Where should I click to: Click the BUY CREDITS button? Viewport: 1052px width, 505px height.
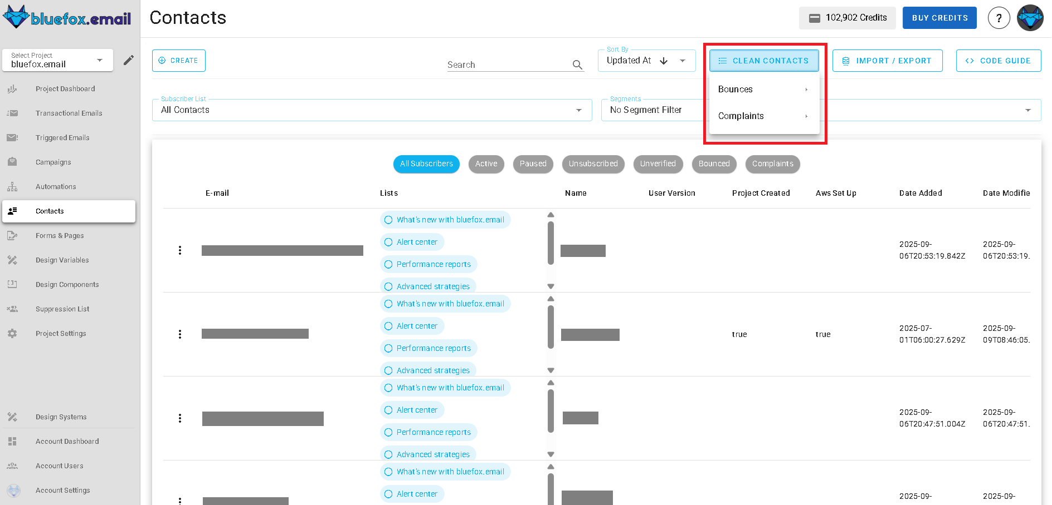939,17
